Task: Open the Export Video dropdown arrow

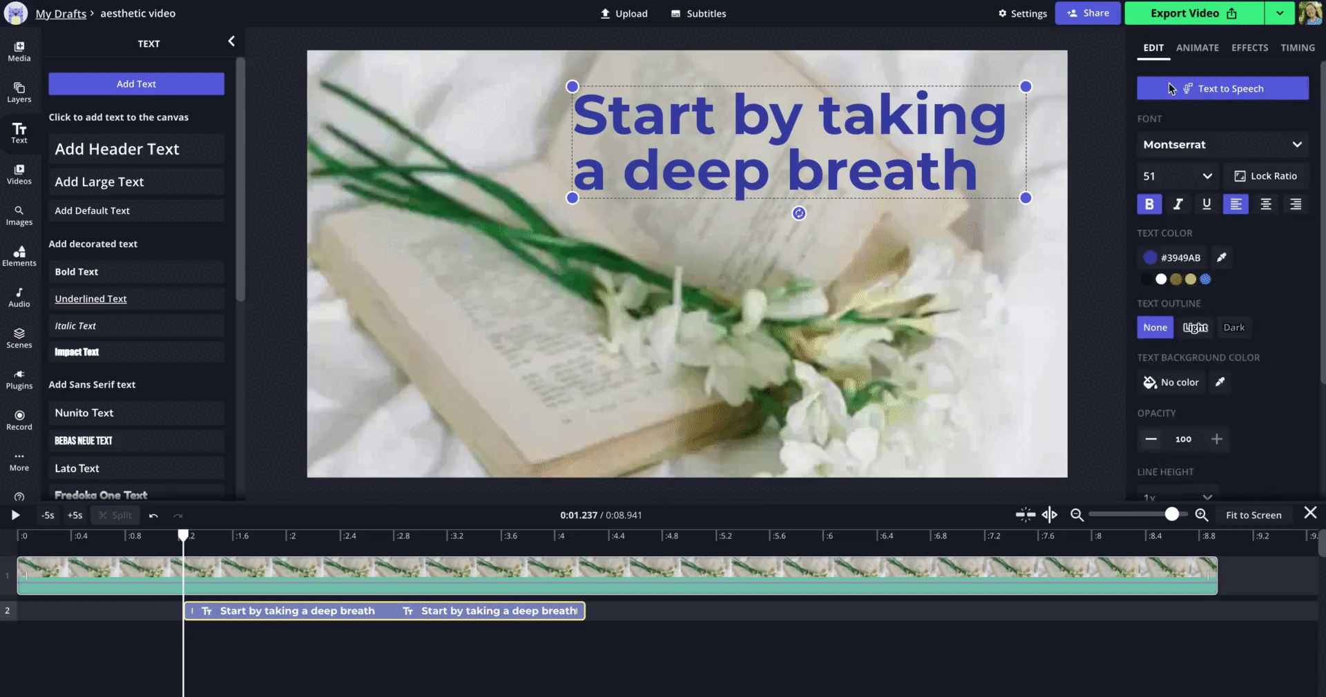Action: 1280,13
